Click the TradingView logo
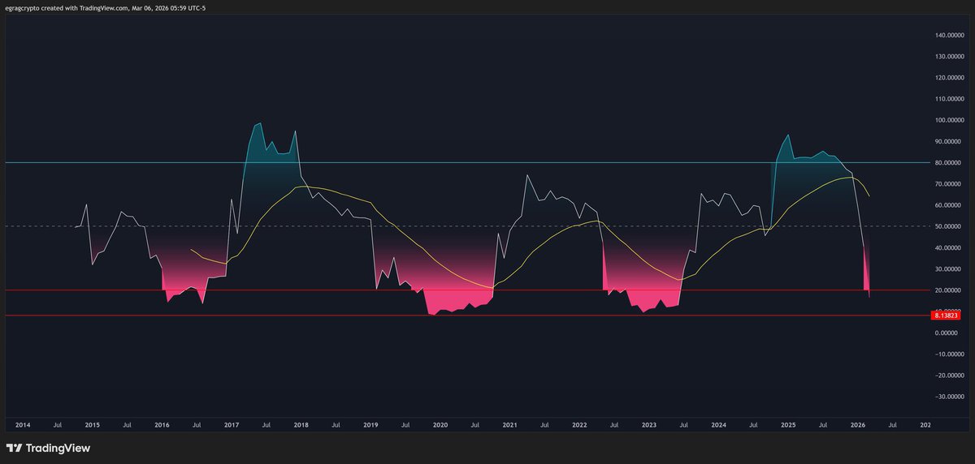 click(48, 448)
